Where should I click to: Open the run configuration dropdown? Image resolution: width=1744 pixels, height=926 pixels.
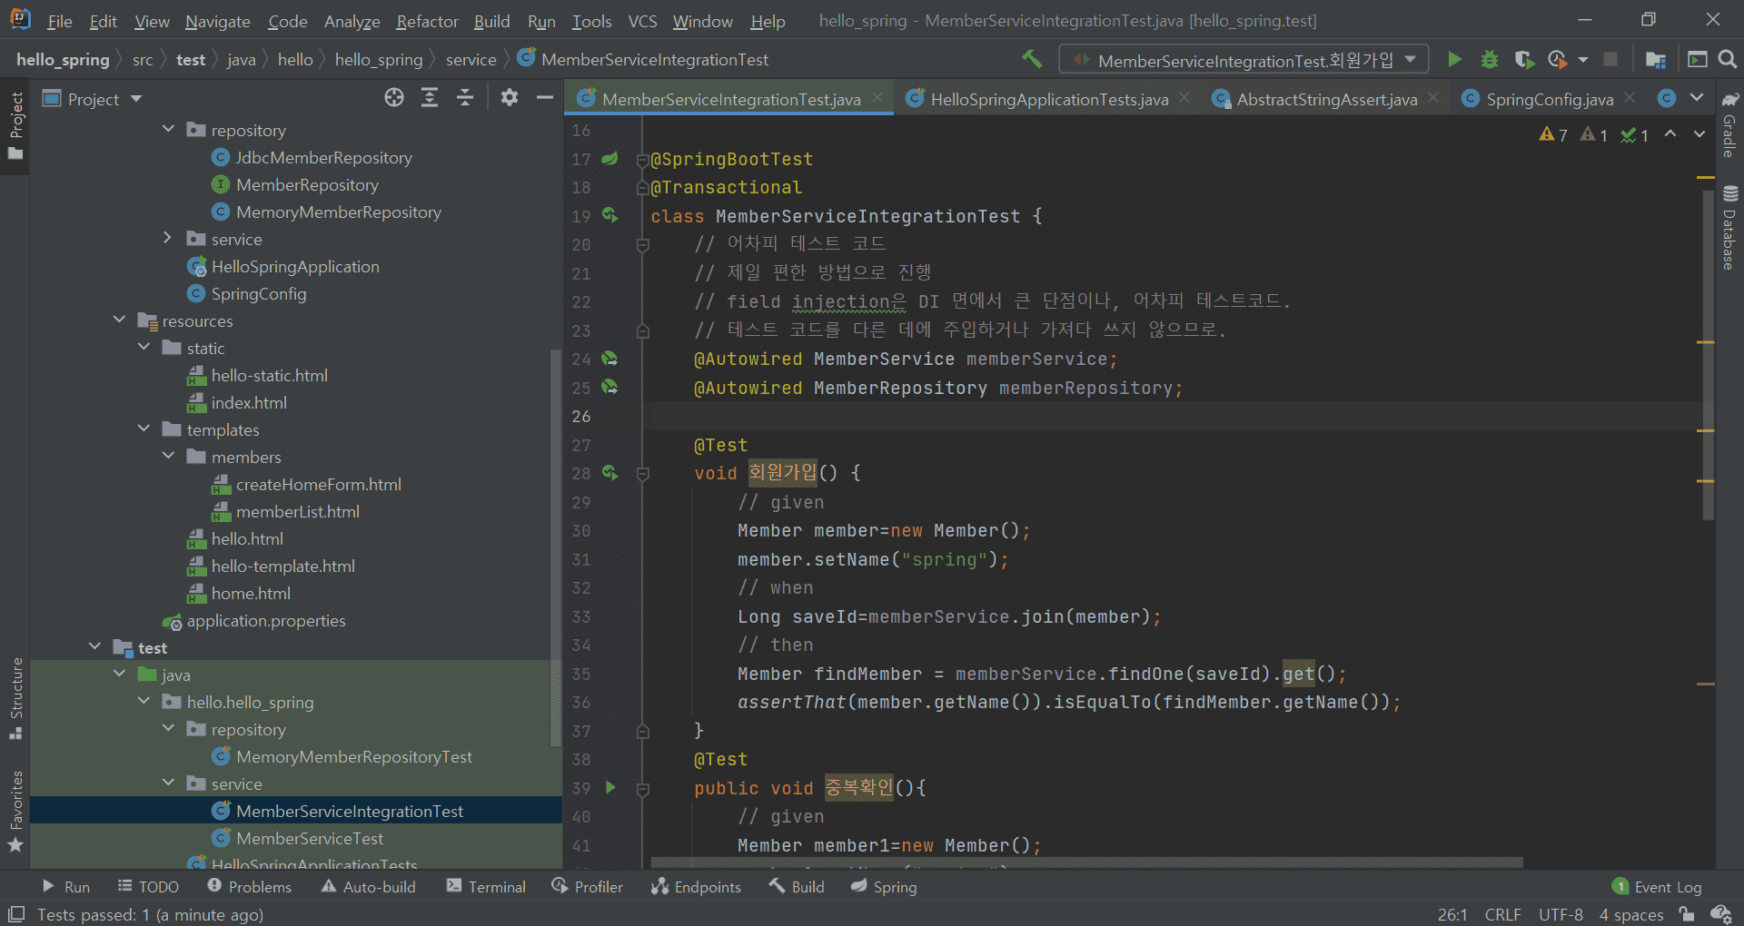(x=1244, y=60)
